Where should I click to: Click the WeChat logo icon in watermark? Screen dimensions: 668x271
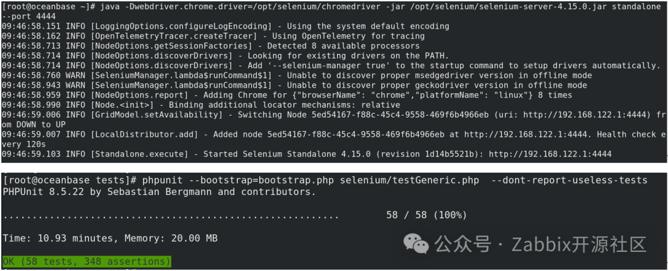click(x=417, y=244)
